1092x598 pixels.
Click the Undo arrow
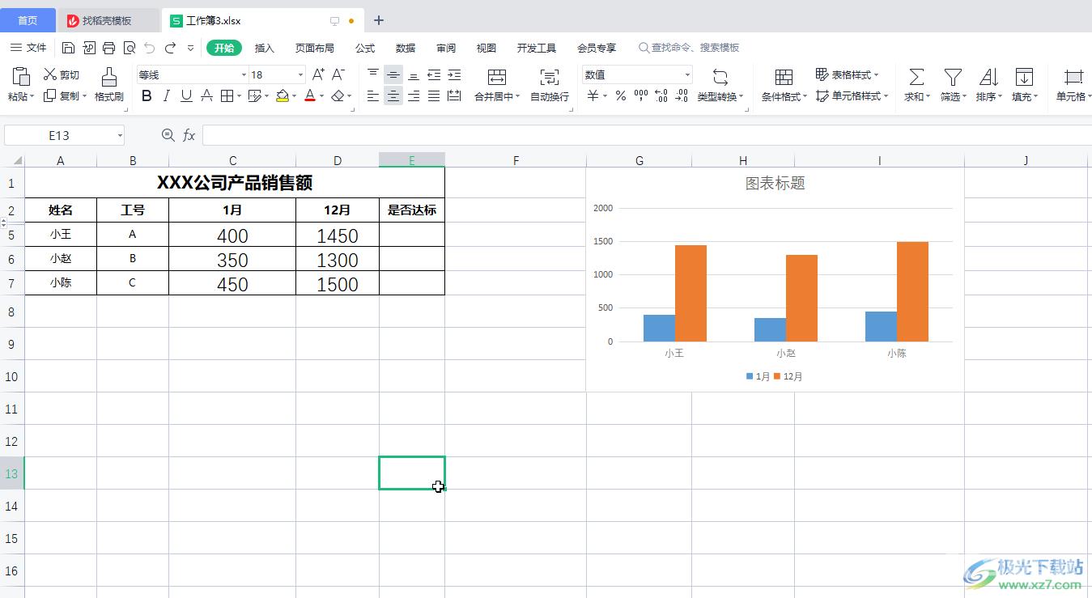pyautogui.click(x=150, y=48)
